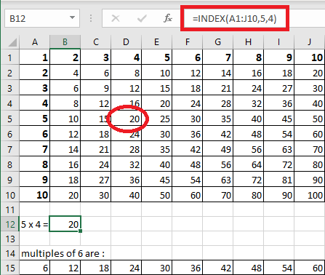Select row 12 header
This screenshot has height=275, width=325.
tap(10, 224)
